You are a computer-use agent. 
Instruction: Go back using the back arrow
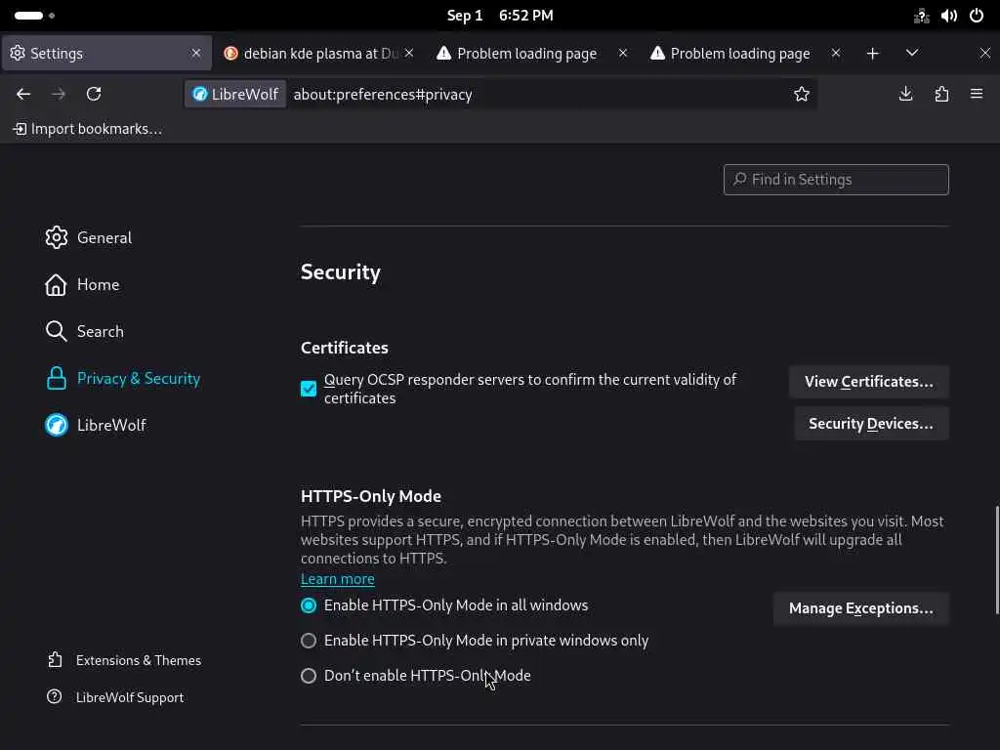[23, 94]
